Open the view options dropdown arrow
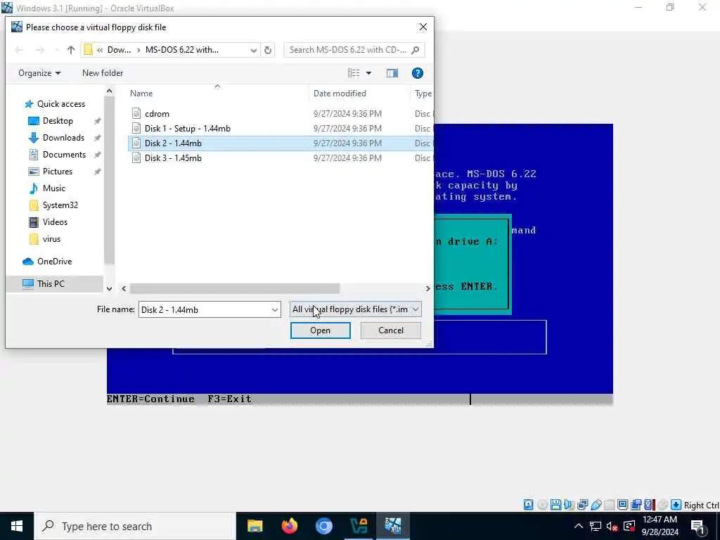The image size is (720, 540). point(368,73)
